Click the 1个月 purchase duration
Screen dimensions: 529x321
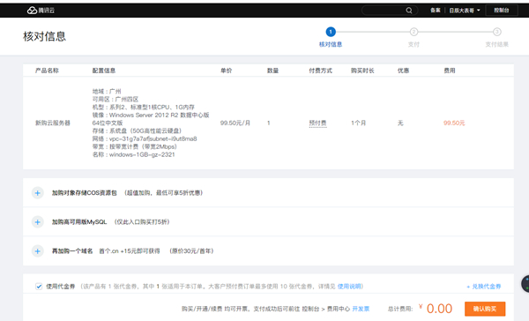pos(359,123)
